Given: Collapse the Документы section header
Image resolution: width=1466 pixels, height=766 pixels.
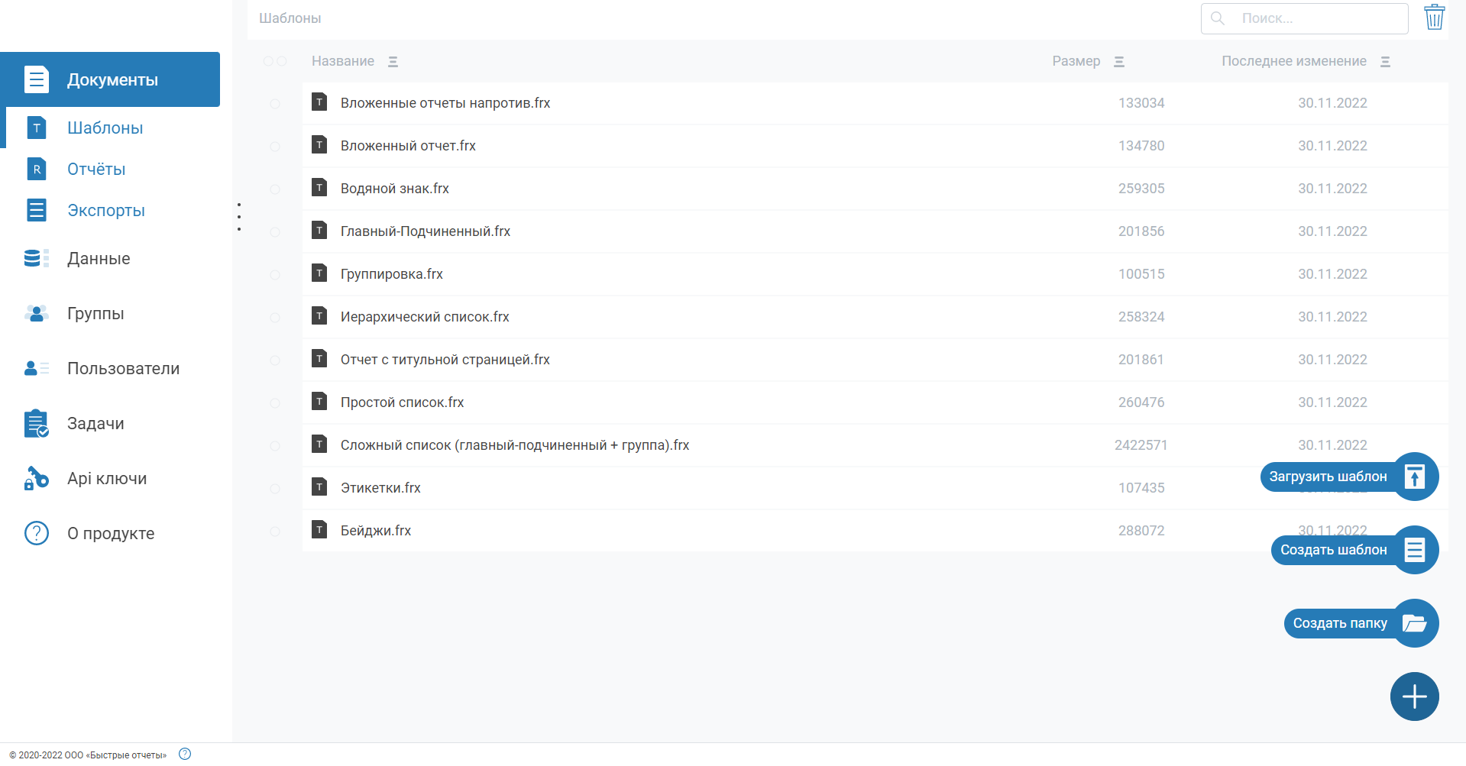Looking at the screenshot, I should [x=110, y=79].
